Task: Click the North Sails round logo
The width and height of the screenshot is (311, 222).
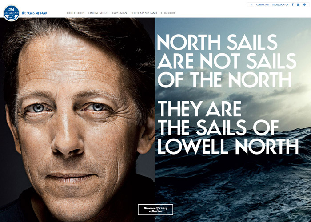Action: point(11,13)
